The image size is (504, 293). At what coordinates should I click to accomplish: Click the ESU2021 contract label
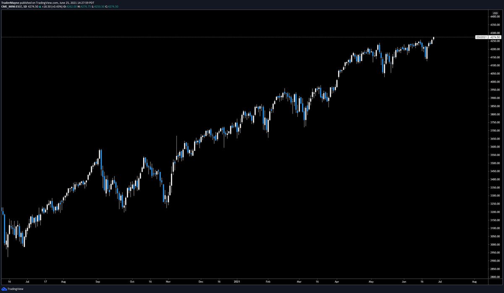[481, 37]
